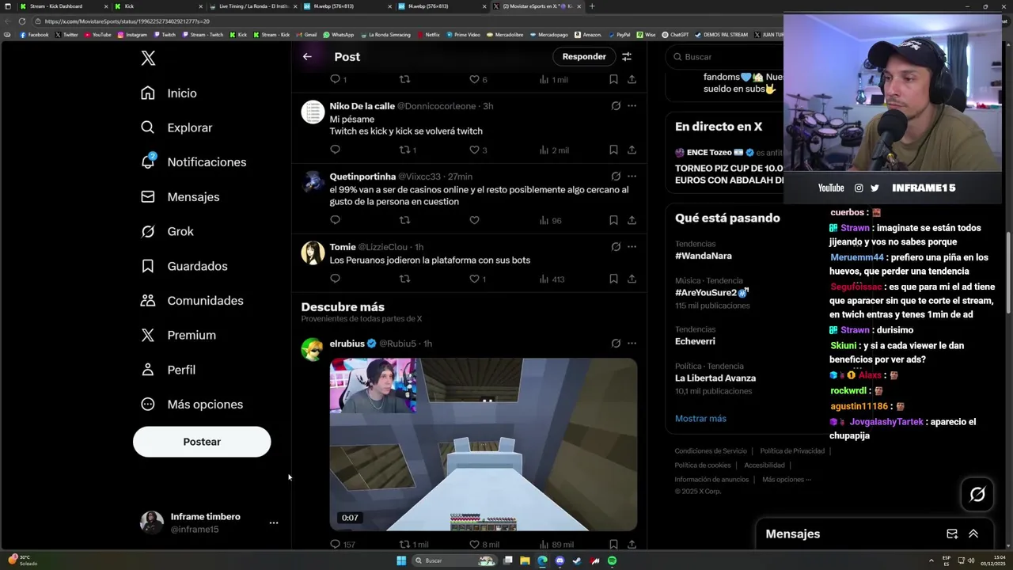This screenshot has height=570, width=1013.
Task: Reply to Niko De la calle comment
Action: coord(335,150)
